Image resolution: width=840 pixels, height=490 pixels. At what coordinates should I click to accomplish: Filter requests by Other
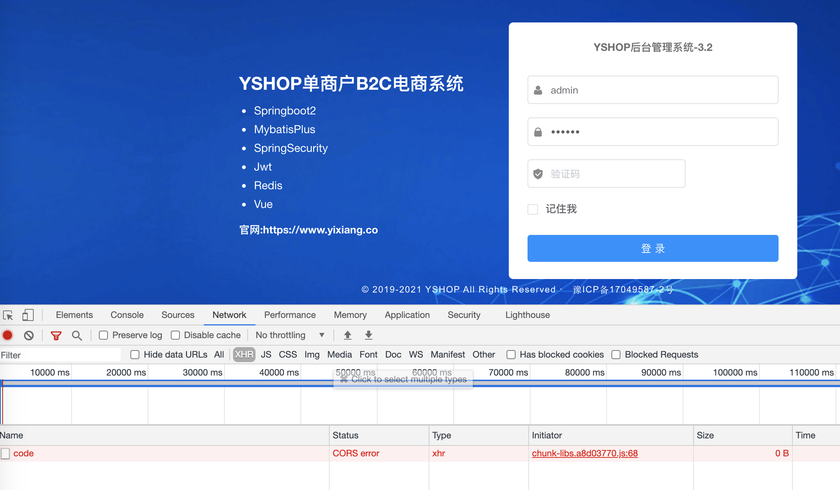[484, 355]
